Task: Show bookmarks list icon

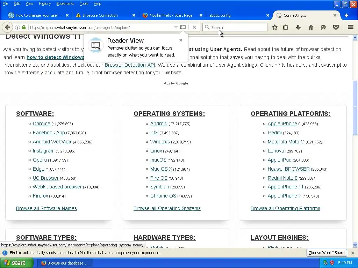Action: (286, 27)
